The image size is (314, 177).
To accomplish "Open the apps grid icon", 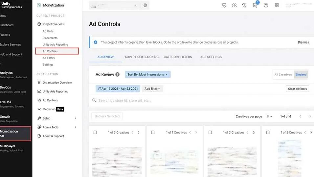I will (277, 5).
